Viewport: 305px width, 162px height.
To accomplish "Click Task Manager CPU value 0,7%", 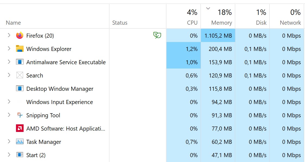I will click(x=192, y=142).
